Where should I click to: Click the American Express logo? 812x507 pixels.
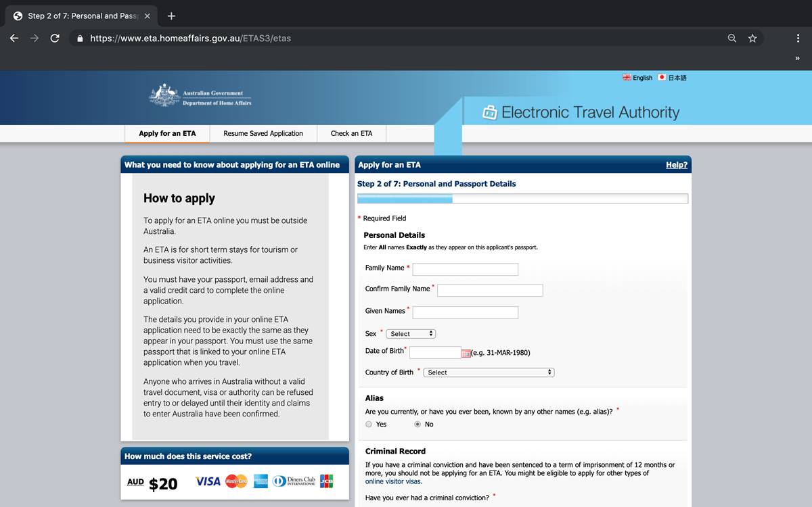point(260,481)
